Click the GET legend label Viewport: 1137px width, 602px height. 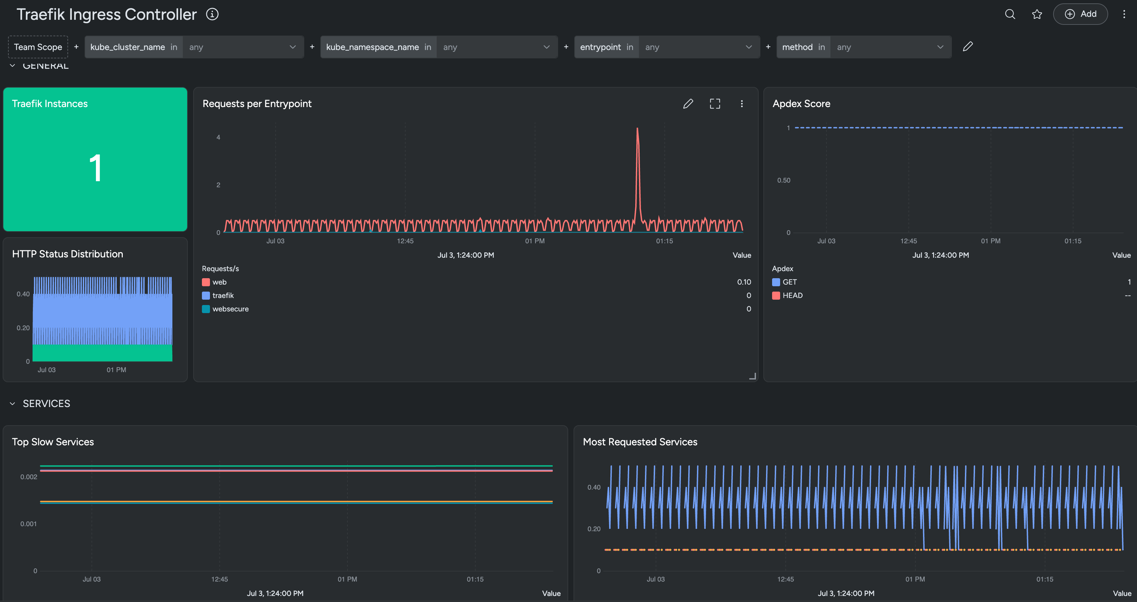(790, 282)
